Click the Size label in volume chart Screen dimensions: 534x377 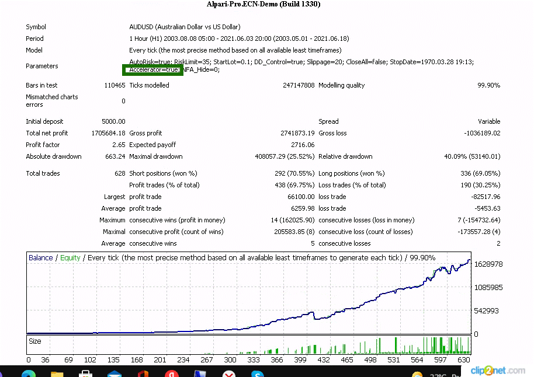[x=34, y=341]
